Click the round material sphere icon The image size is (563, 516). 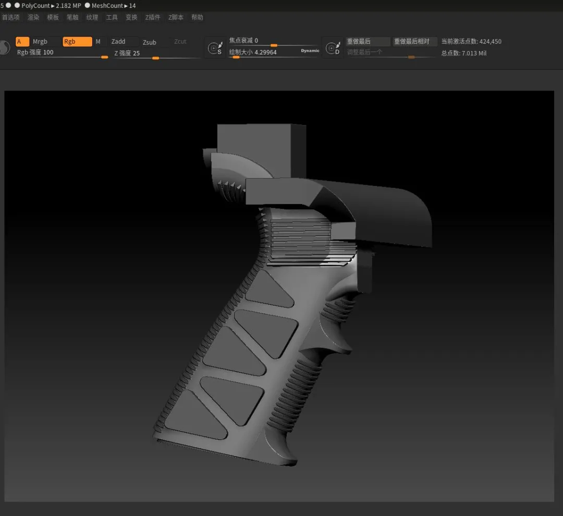click(4, 48)
